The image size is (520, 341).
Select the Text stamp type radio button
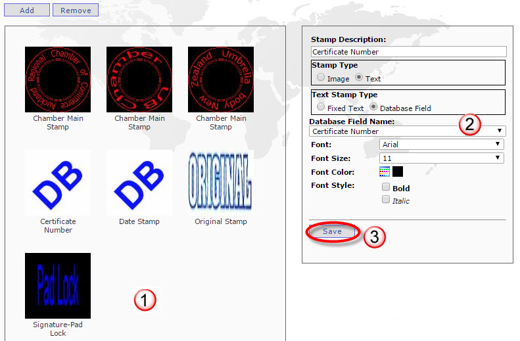tap(359, 78)
